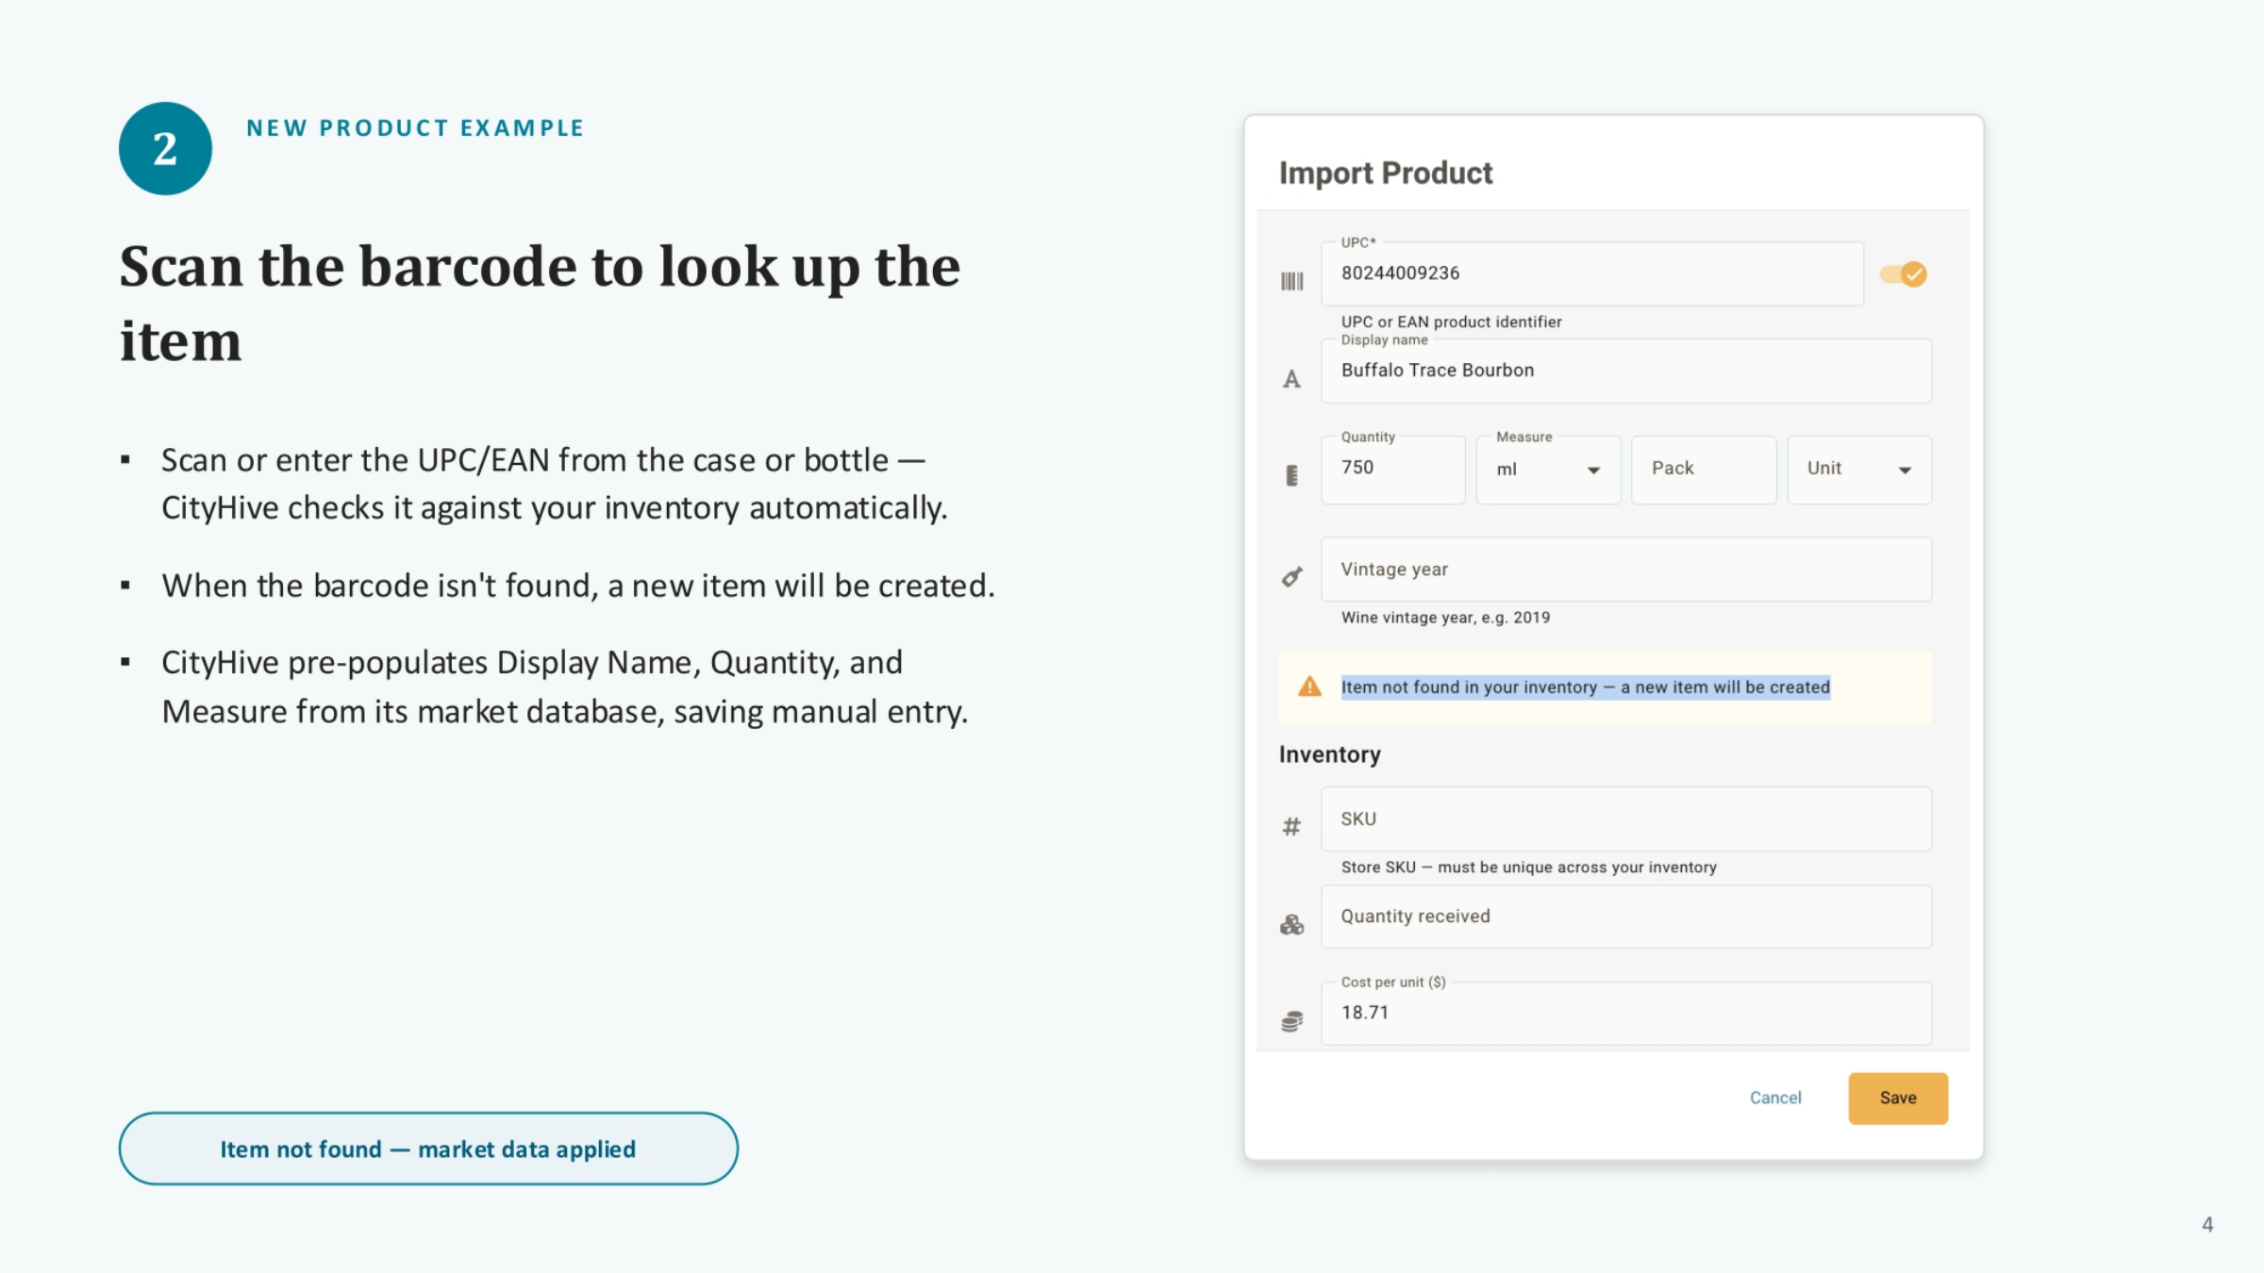This screenshot has width=2264, height=1273.
Task: Click the 'Wine vintage year, e.g. 2019' hint
Action: [1446, 618]
